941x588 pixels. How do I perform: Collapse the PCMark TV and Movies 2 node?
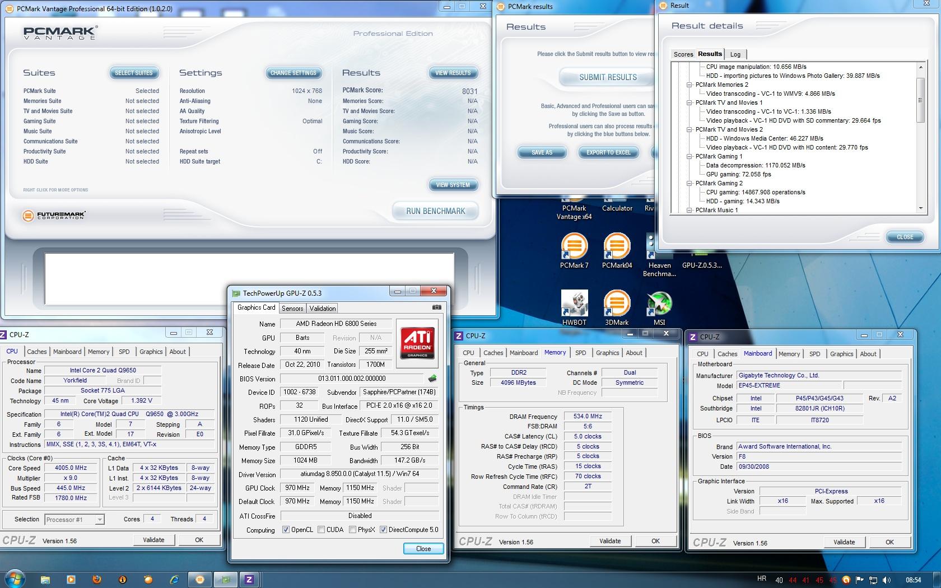coord(690,129)
